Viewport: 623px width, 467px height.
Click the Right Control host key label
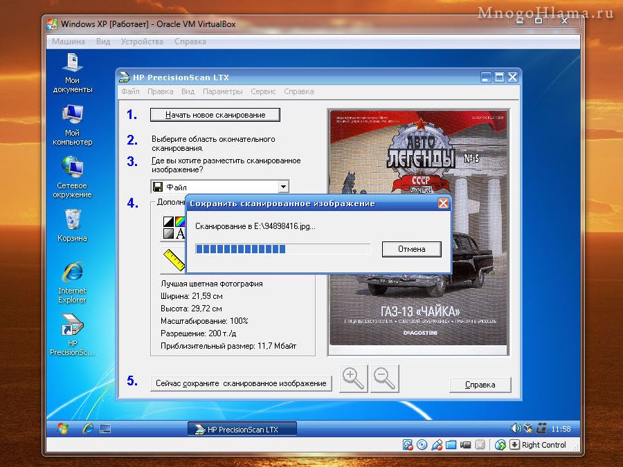pyautogui.click(x=543, y=445)
